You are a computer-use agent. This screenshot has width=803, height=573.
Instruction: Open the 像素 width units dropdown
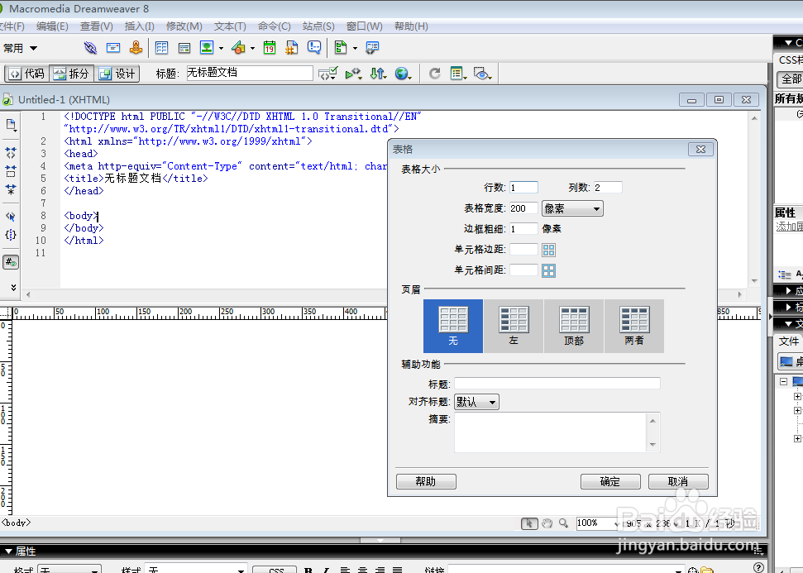coord(571,208)
